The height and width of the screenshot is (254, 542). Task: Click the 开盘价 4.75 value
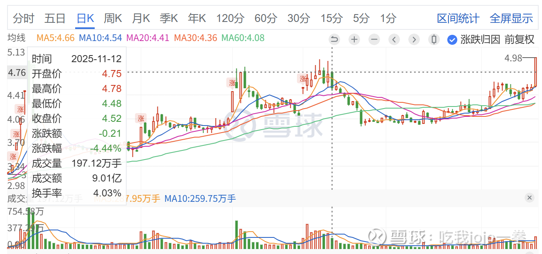(x=112, y=74)
